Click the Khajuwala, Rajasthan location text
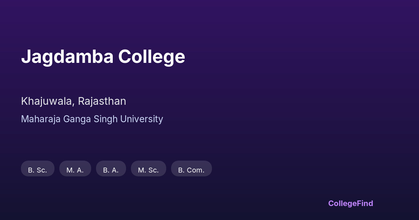 (73, 101)
